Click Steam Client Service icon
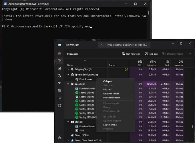The width and height of the screenshot is (195, 143). coord(72,140)
